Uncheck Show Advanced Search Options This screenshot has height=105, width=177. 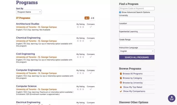(120, 12)
